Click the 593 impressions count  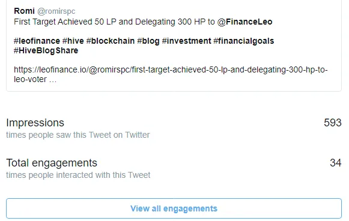(333, 123)
